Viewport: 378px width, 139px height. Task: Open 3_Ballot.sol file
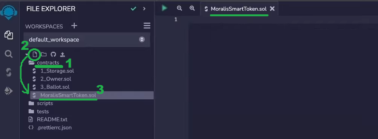click(x=55, y=87)
